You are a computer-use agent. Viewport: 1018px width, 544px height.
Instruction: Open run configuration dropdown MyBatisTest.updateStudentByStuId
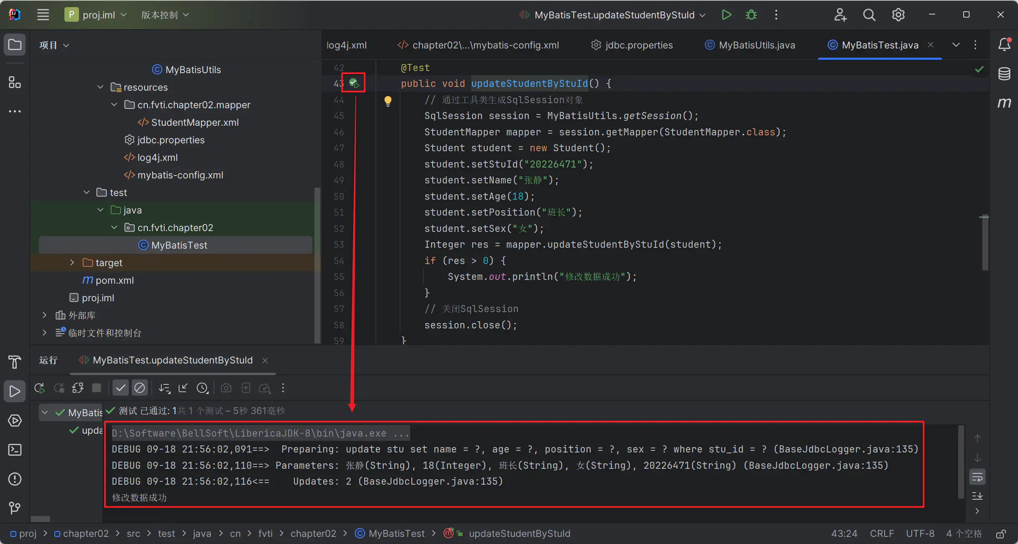point(613,15)
